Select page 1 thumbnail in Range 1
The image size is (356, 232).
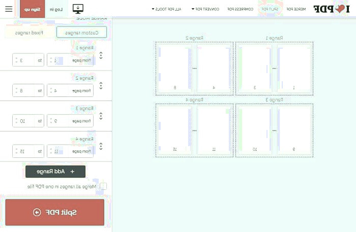click(x=294, y=68)
